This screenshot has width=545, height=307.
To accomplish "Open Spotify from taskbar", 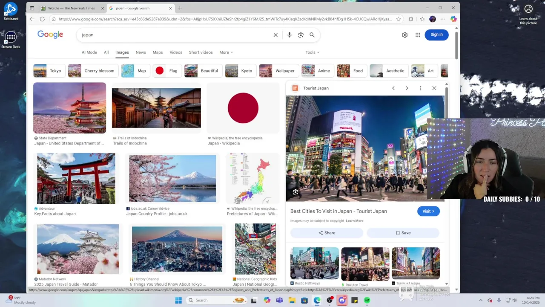I will (x=367, y=300).
